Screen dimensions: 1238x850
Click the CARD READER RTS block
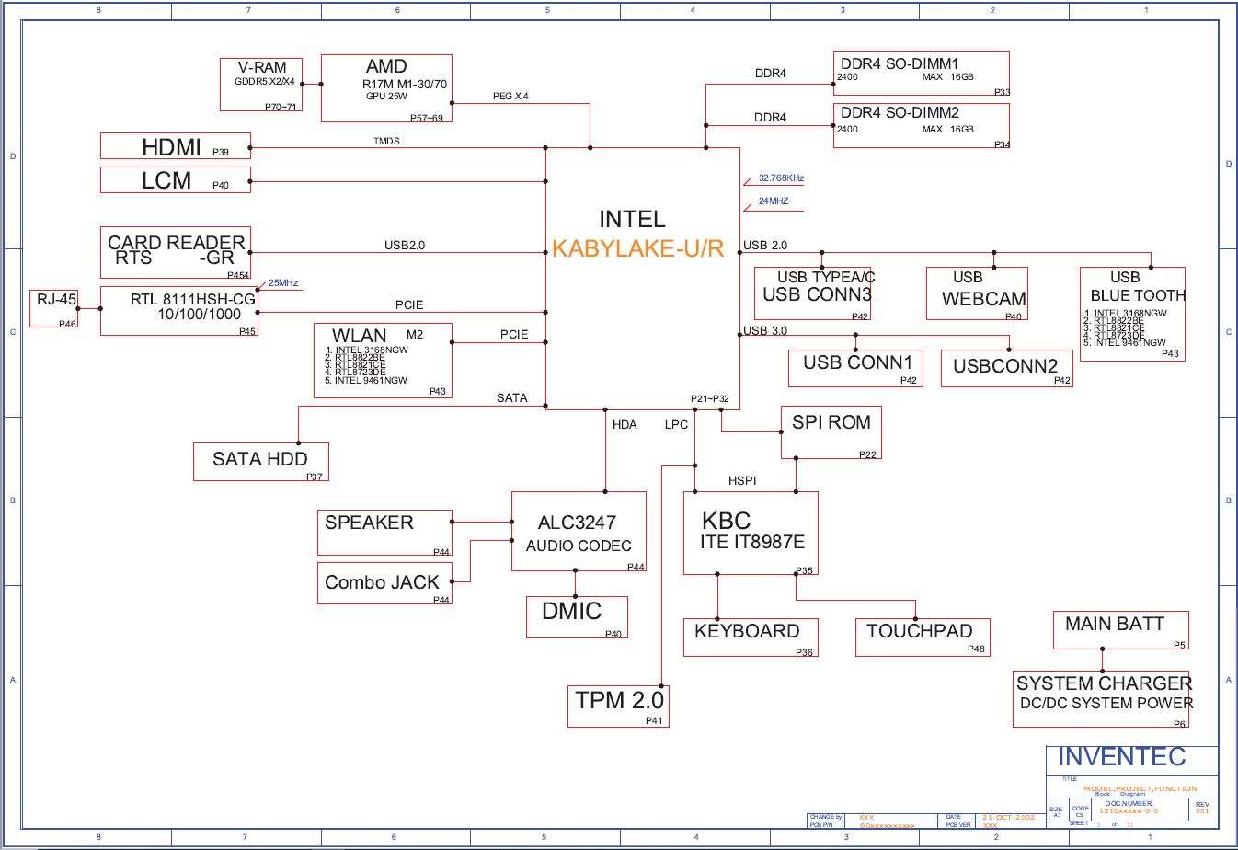[175, 253]
